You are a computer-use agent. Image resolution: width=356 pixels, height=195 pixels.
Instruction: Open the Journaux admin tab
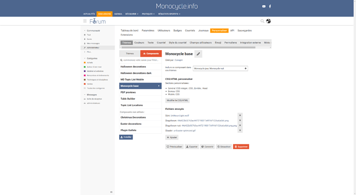click(203, 30)
